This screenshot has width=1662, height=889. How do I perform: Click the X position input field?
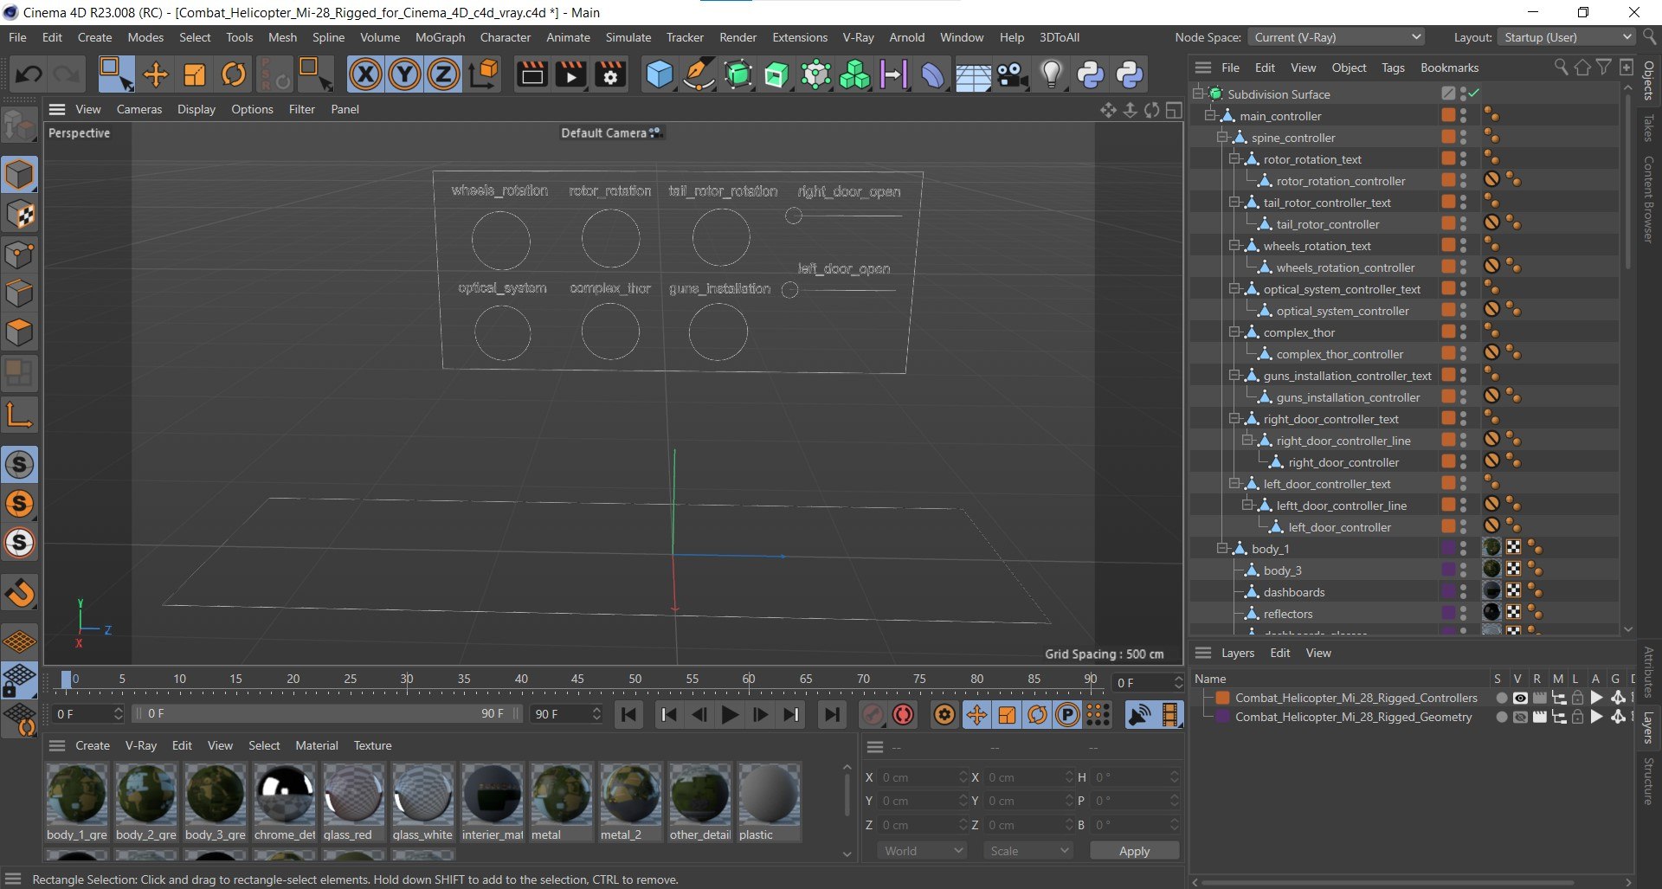point(921,777)
